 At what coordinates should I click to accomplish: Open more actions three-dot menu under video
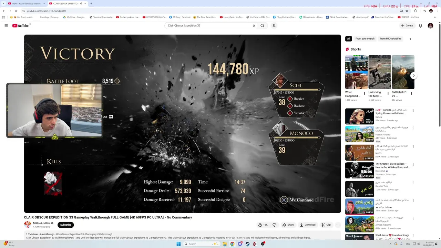338,225
